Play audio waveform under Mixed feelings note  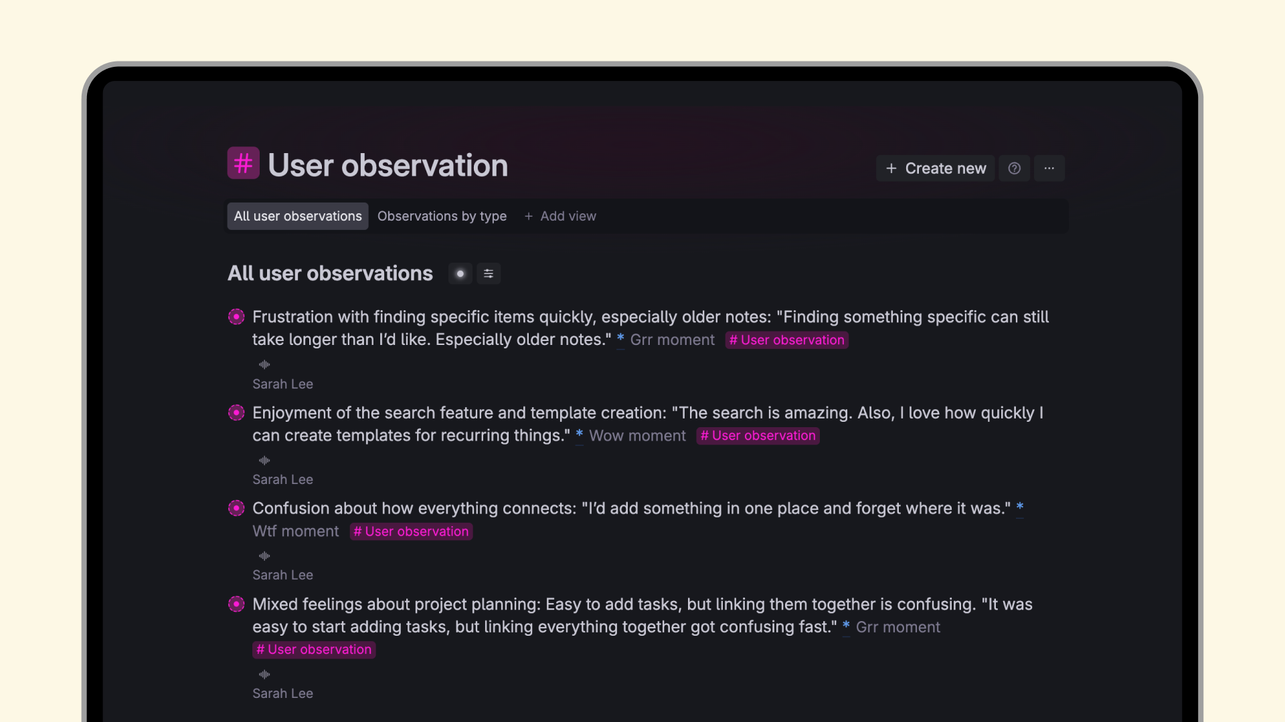tap(264, 674)
